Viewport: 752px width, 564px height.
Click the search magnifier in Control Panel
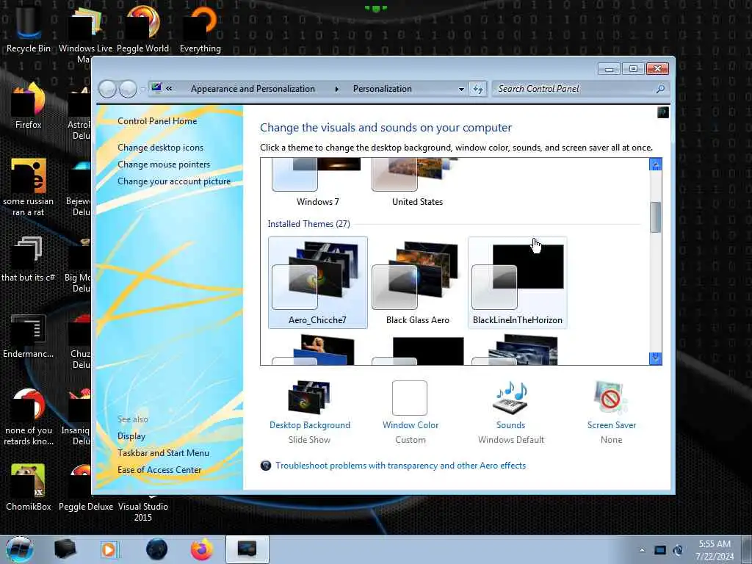(x=660, y=89)
